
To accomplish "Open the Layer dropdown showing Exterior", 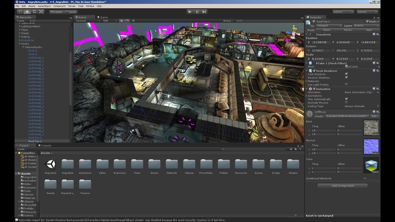I will 366,26.
